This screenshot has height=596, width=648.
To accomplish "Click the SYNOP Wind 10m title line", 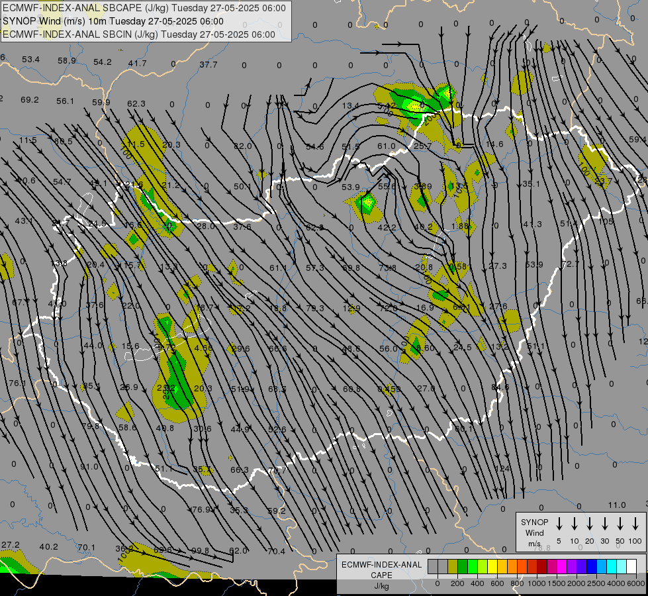I will point(113,21).
